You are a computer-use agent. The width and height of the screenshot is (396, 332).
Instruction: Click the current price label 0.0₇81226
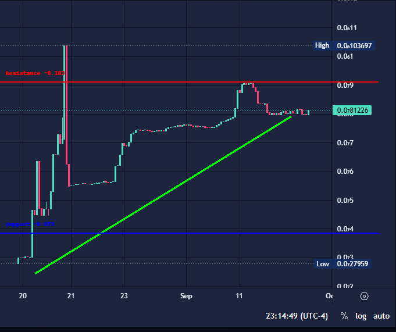(x=352, y=110)
